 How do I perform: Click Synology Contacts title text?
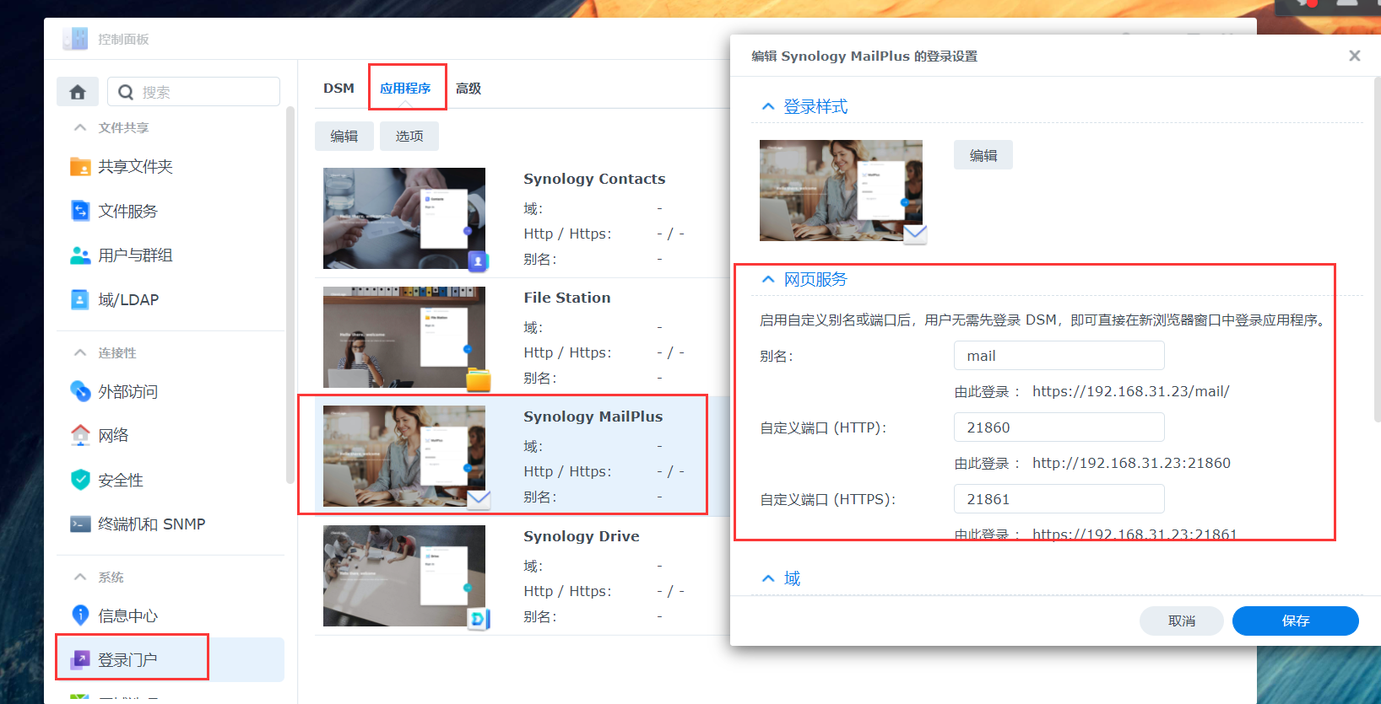point(594,179)
